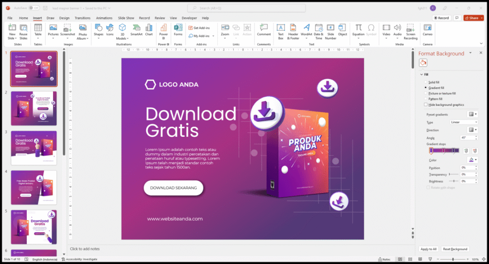Image resolution: width=489 pixels, height=264 pixels.
Task: Select the Solid fill radio option
Action: click(425, 82)
